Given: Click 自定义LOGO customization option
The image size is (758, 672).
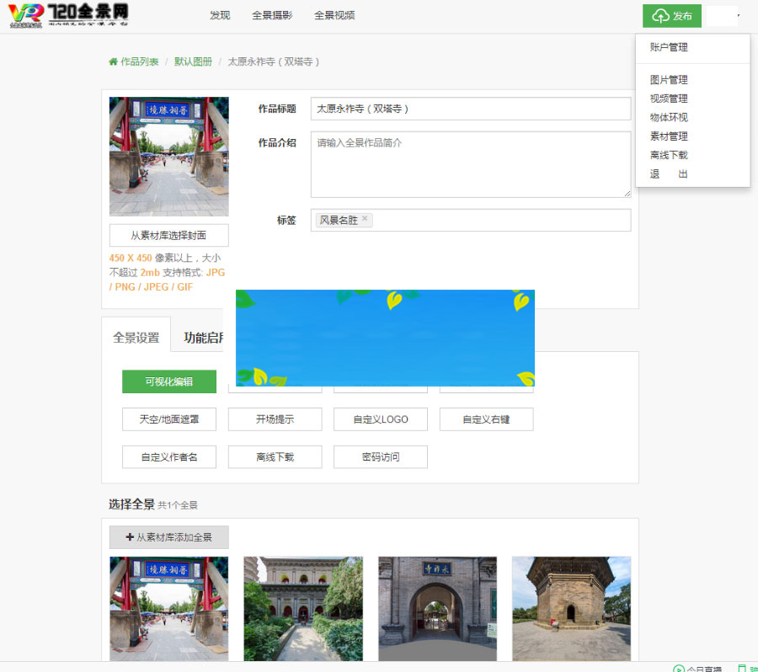Looking at the screenshot, I should point(380,419).
